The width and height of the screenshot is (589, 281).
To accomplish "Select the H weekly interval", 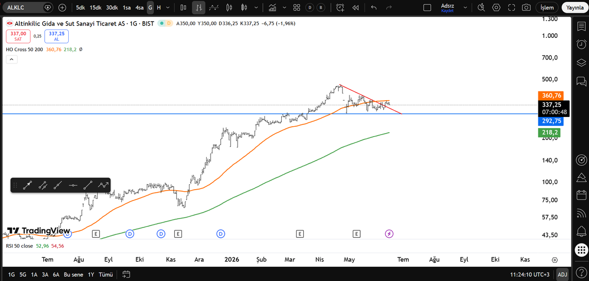I will coord(159,7).
